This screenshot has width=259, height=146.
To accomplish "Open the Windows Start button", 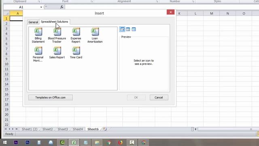I will coord(5,142).
